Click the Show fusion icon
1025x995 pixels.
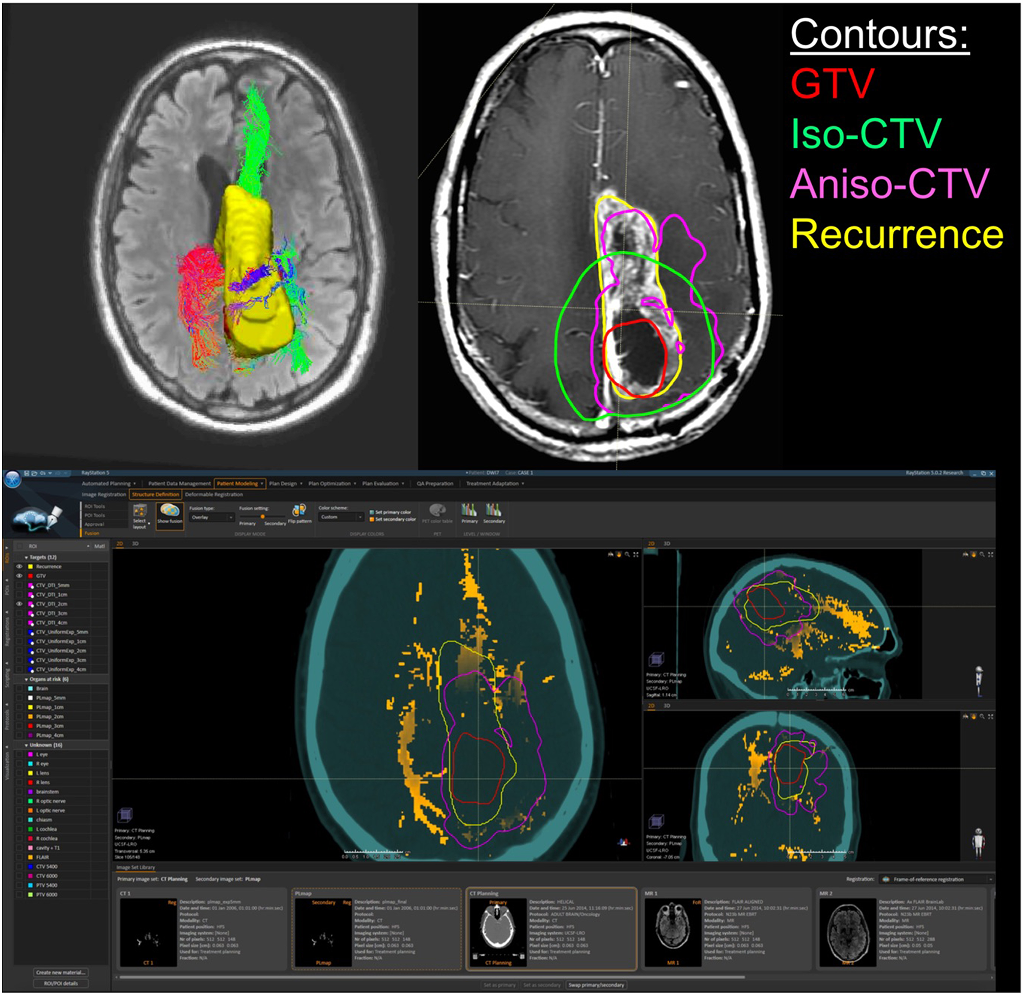pyautogui.click(x=170, y=511)
